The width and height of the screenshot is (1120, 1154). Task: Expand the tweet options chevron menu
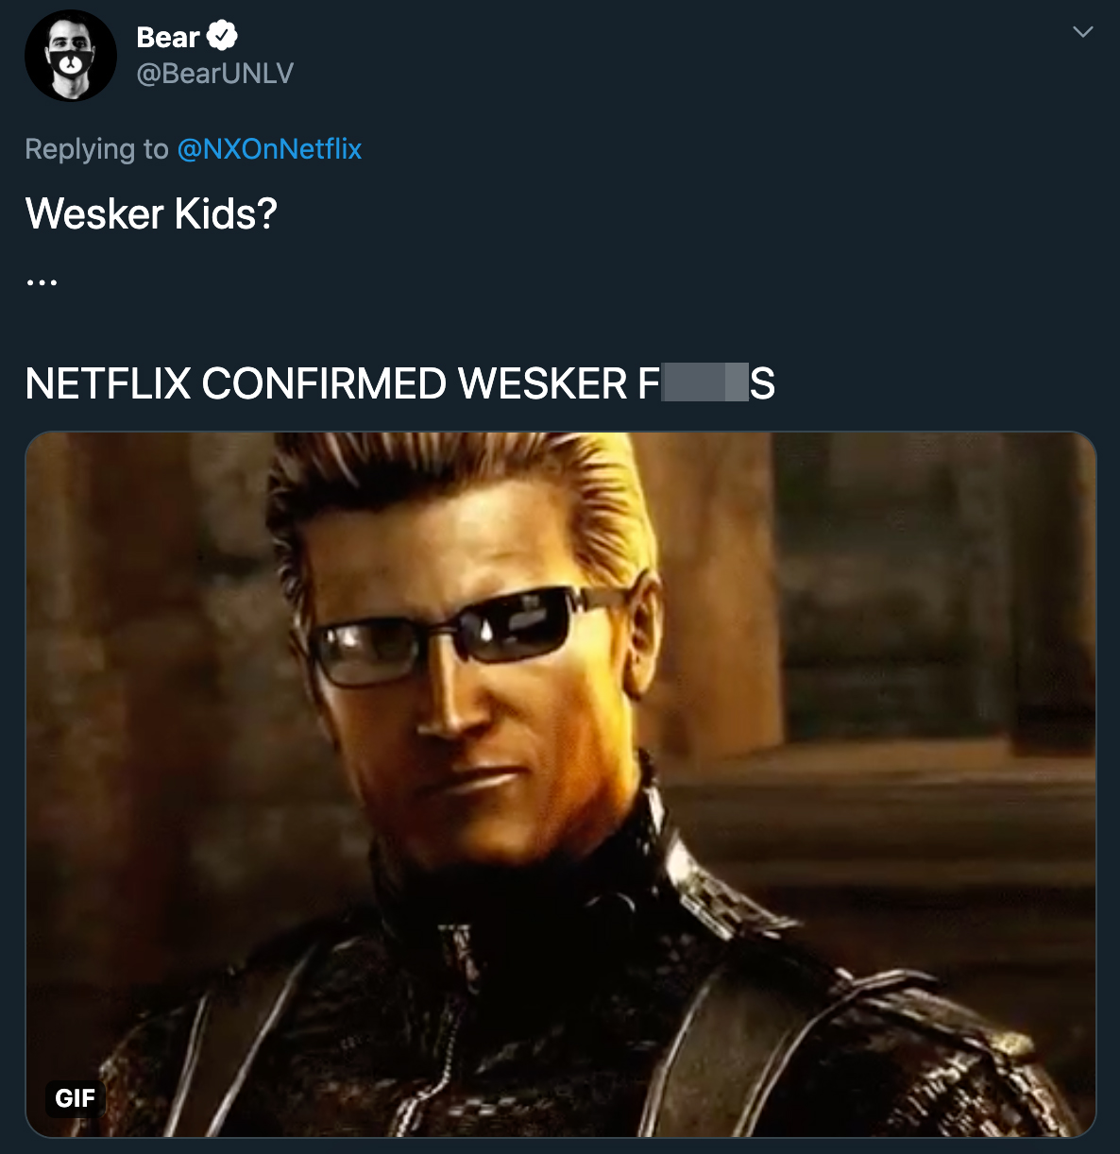[1083, 31]
